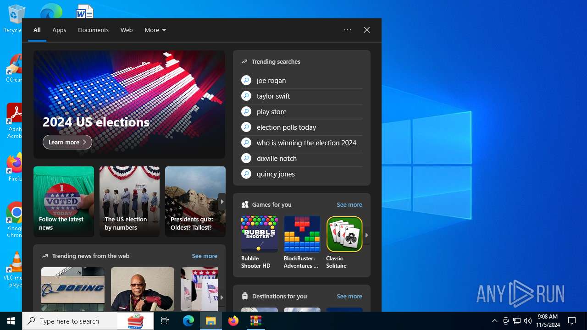Switch to the Web tab
Screen dimensions: 587x330
pos(127,30)
